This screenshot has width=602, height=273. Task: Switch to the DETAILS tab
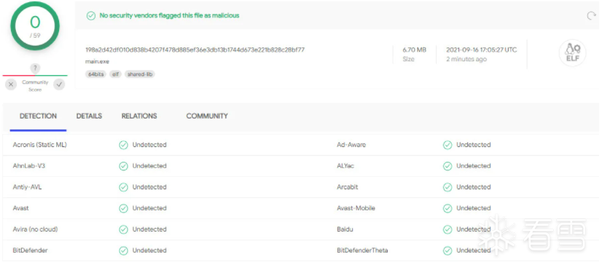coord(89,116)
